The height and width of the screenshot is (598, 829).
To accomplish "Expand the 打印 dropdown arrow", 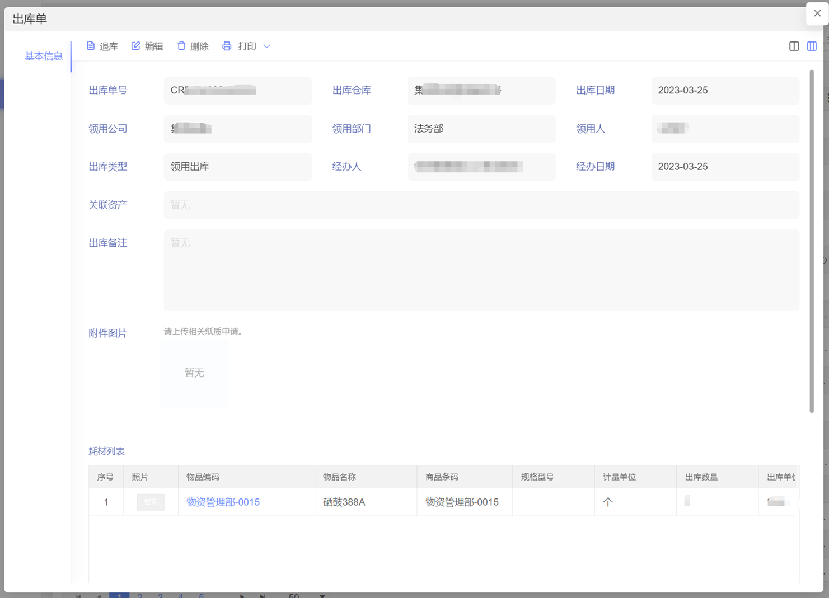I will pos(267,46).
